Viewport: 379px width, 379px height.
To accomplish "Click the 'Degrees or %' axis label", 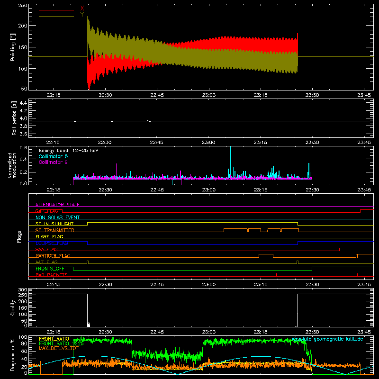I will tap(13, 355).
